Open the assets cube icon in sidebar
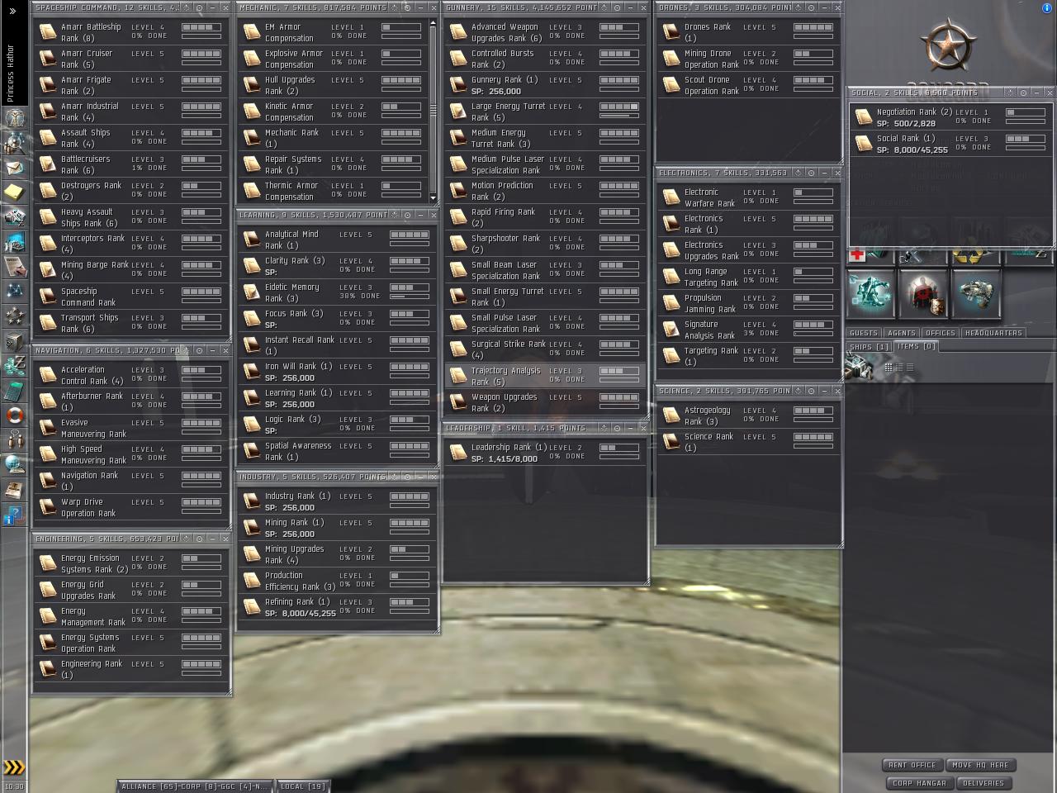This screenshot has width=1057, height=793. [x=15, y=341]
